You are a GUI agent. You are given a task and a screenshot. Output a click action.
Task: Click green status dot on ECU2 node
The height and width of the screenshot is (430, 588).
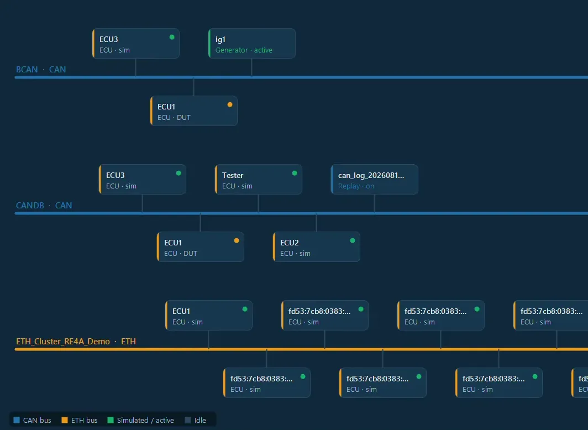(x=353, y=240)
